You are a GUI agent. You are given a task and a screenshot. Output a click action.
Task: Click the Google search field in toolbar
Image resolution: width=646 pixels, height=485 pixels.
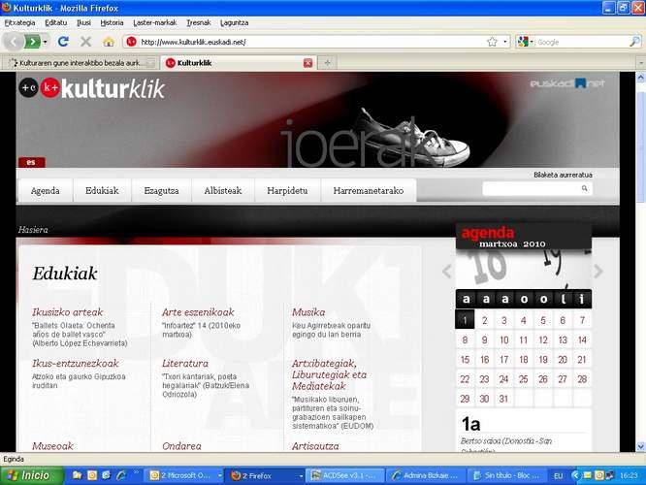[x=582, y=42]
